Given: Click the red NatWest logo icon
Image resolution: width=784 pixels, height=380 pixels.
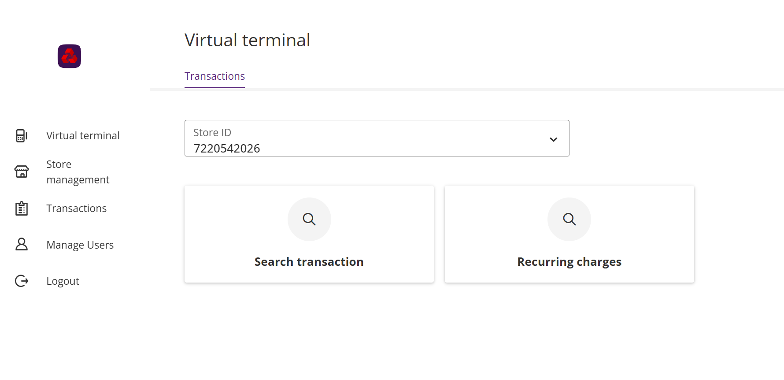Looking at the screenshot, I should tap(69, 56).
